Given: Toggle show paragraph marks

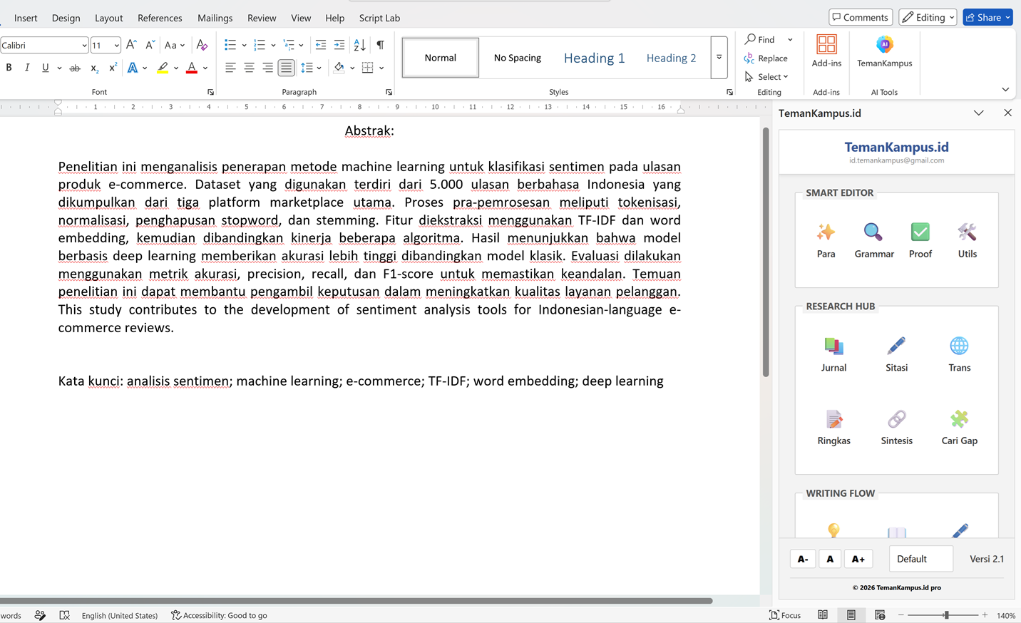Looking at the screenshot, I should pyautogui.click(x=381, y=45).
